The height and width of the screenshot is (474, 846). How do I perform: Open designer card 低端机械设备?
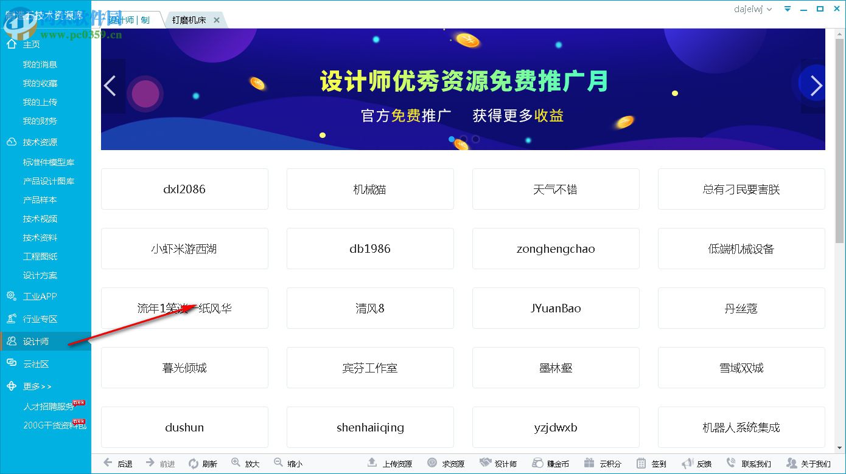[x=741, y=249]
